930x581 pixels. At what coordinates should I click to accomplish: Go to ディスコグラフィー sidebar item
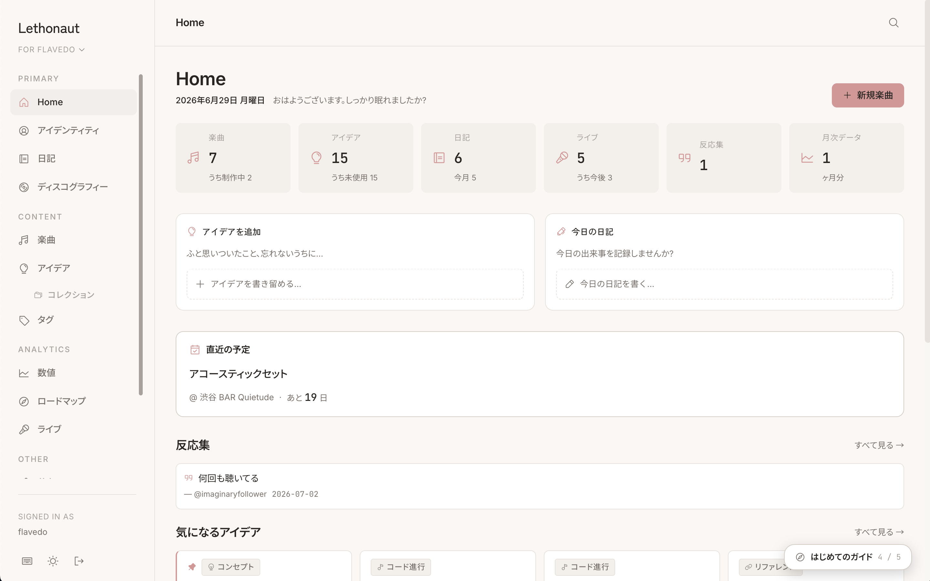(73, 187)
